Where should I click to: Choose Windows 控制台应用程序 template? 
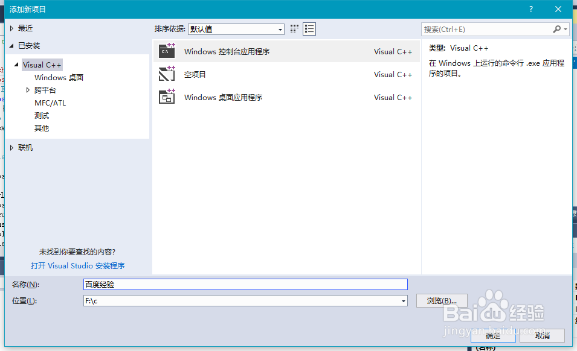coord(286,51)
